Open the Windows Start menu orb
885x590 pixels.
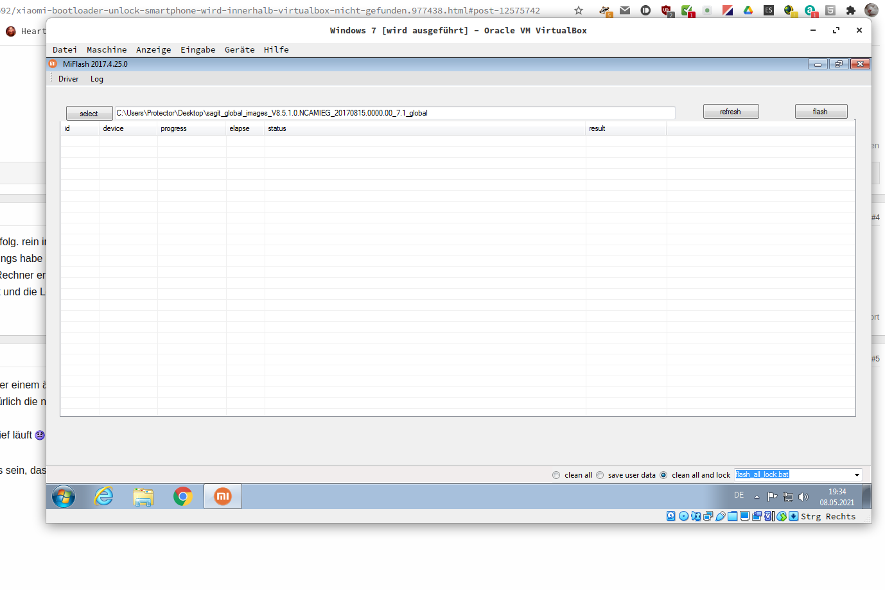click(x=64, y=496)
